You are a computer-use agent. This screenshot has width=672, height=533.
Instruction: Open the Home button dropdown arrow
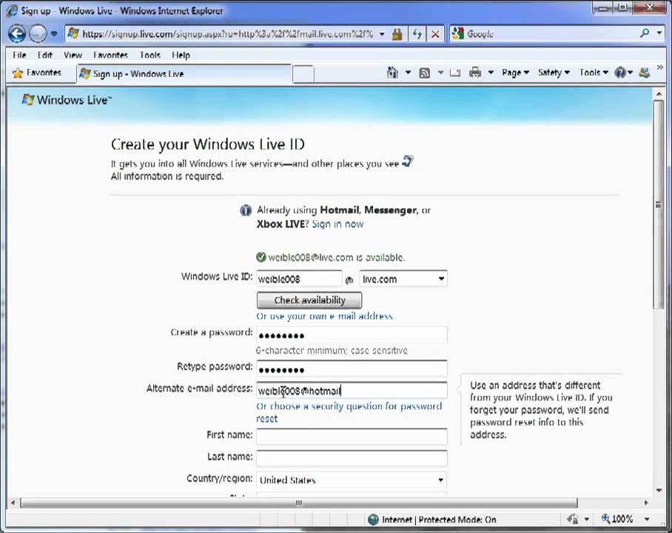point(408,73)
